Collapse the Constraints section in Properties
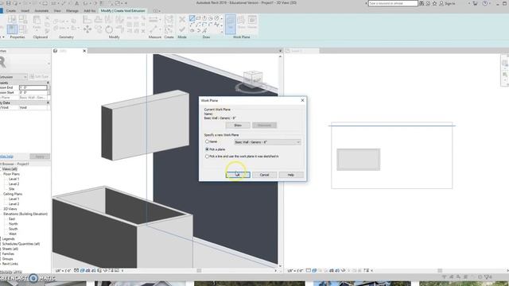This screenshot has width=509, height=286. tap(48, 83)
